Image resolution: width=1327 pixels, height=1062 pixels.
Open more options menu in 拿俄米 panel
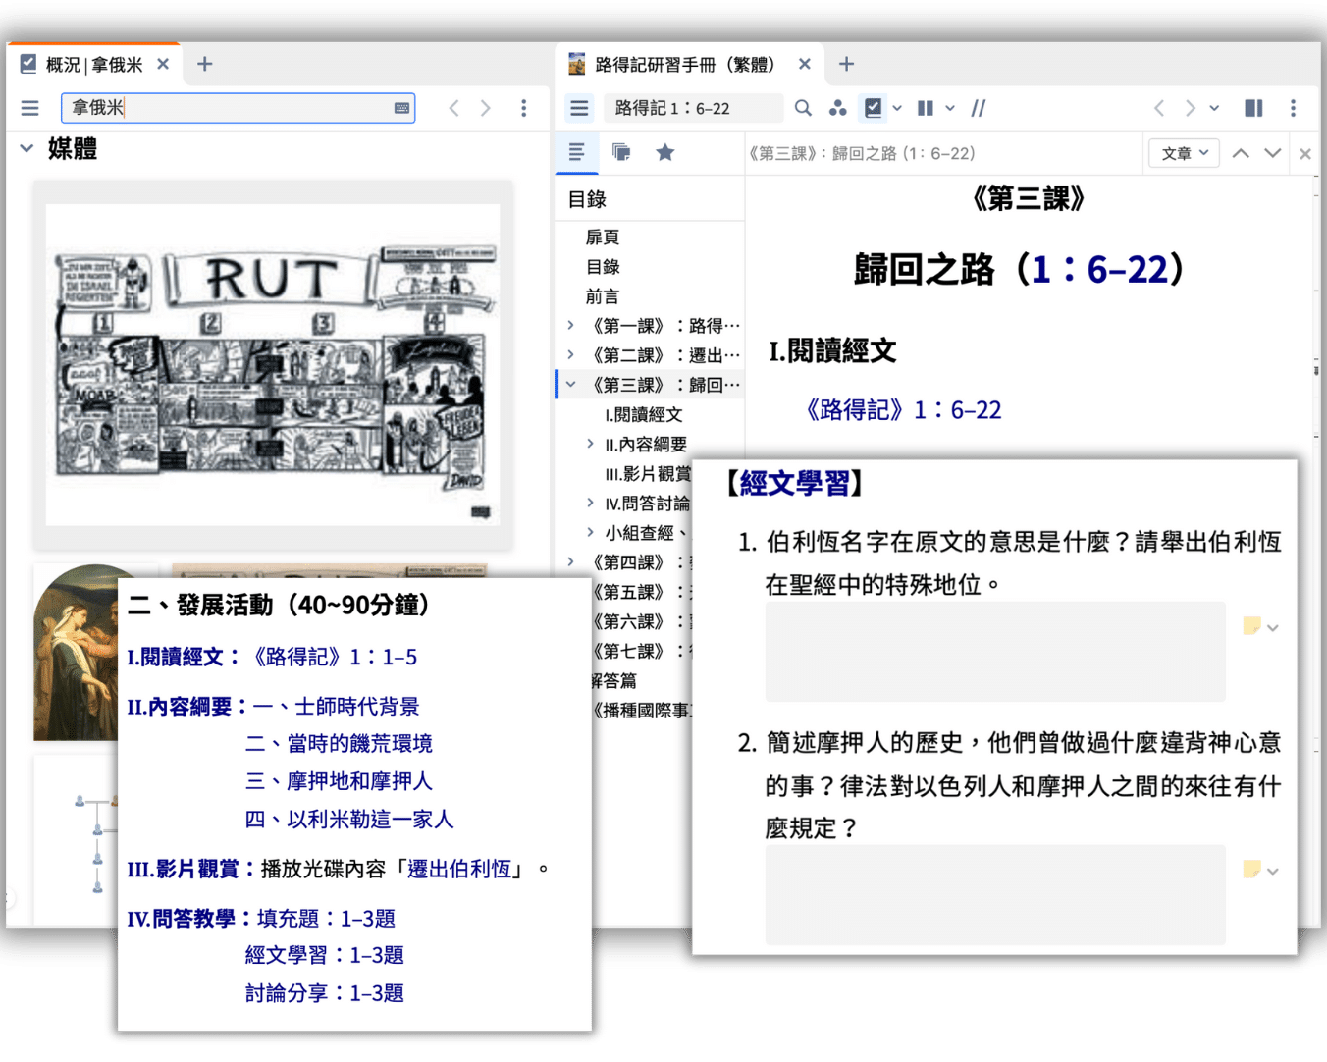524,108
